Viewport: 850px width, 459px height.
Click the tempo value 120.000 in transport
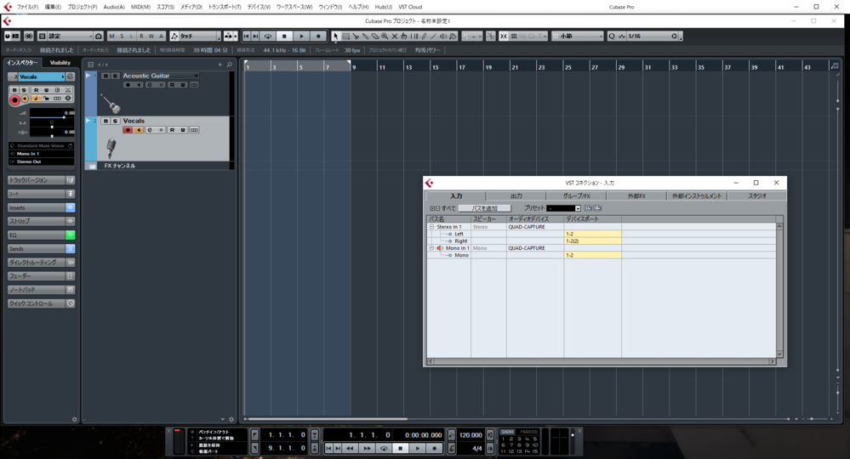pos(471,435)
